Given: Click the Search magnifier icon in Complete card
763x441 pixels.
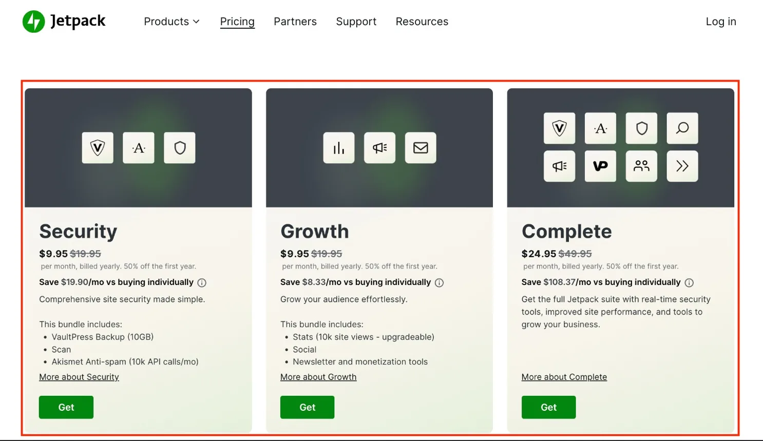Looking at the screenshot, I should click(x=682, y=128).
